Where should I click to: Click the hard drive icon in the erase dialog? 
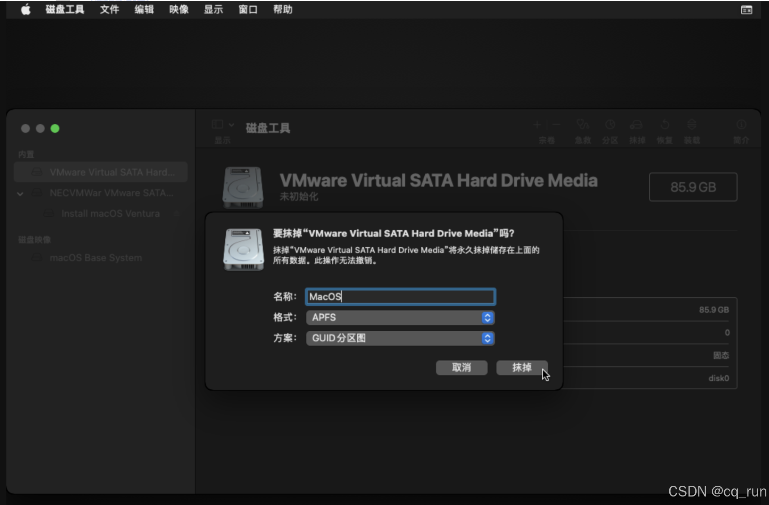(x=243, y=249)
